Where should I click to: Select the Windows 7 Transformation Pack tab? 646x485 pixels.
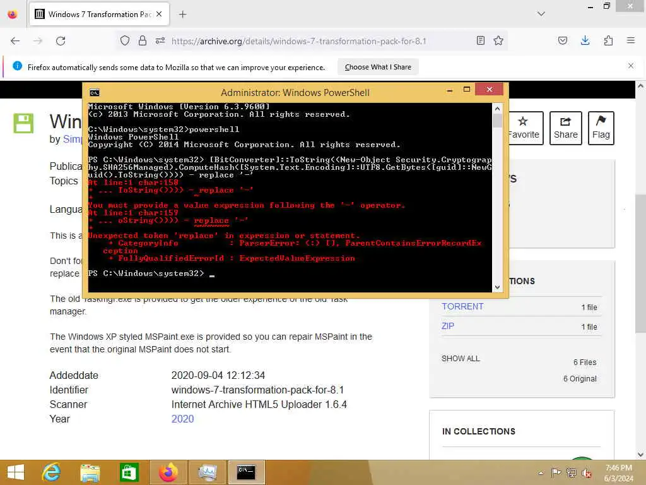[x=99, y=15]
